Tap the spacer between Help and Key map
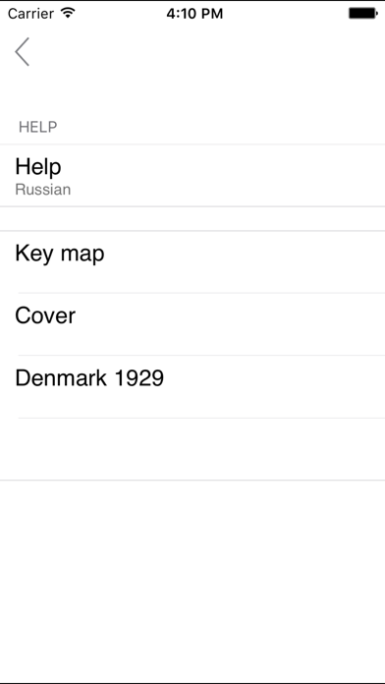Screen dimensions: 385x684 (x=192, y=218)
